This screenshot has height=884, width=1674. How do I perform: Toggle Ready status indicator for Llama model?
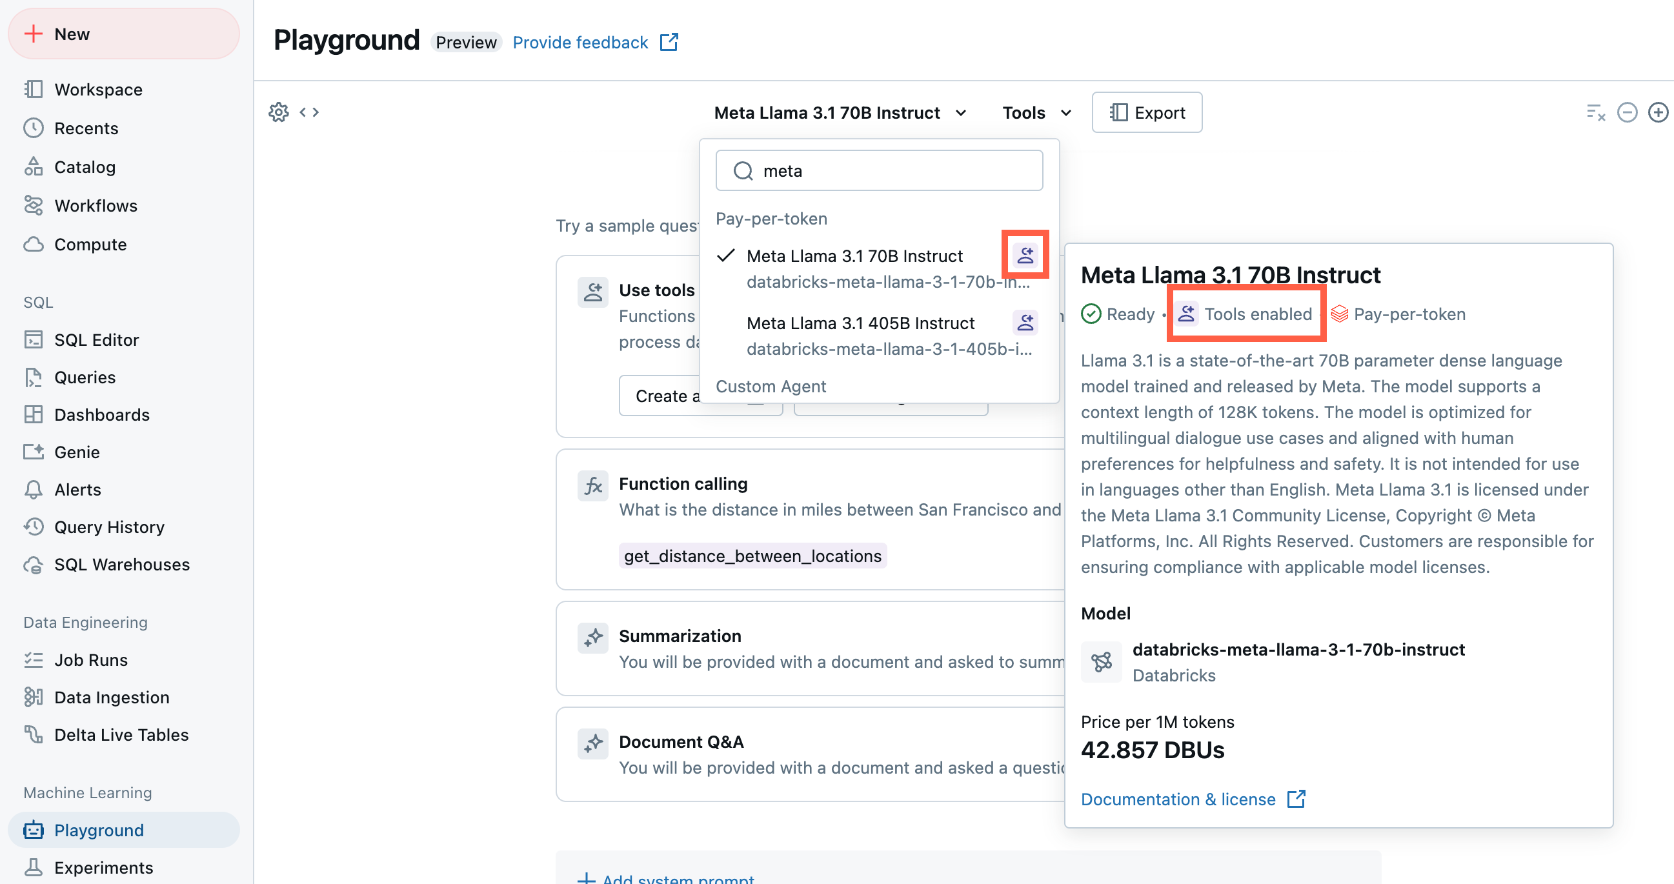(1119, 314)
